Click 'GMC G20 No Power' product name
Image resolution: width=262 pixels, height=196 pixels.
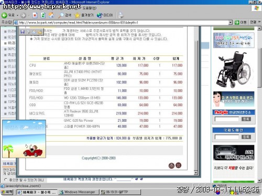79,121
